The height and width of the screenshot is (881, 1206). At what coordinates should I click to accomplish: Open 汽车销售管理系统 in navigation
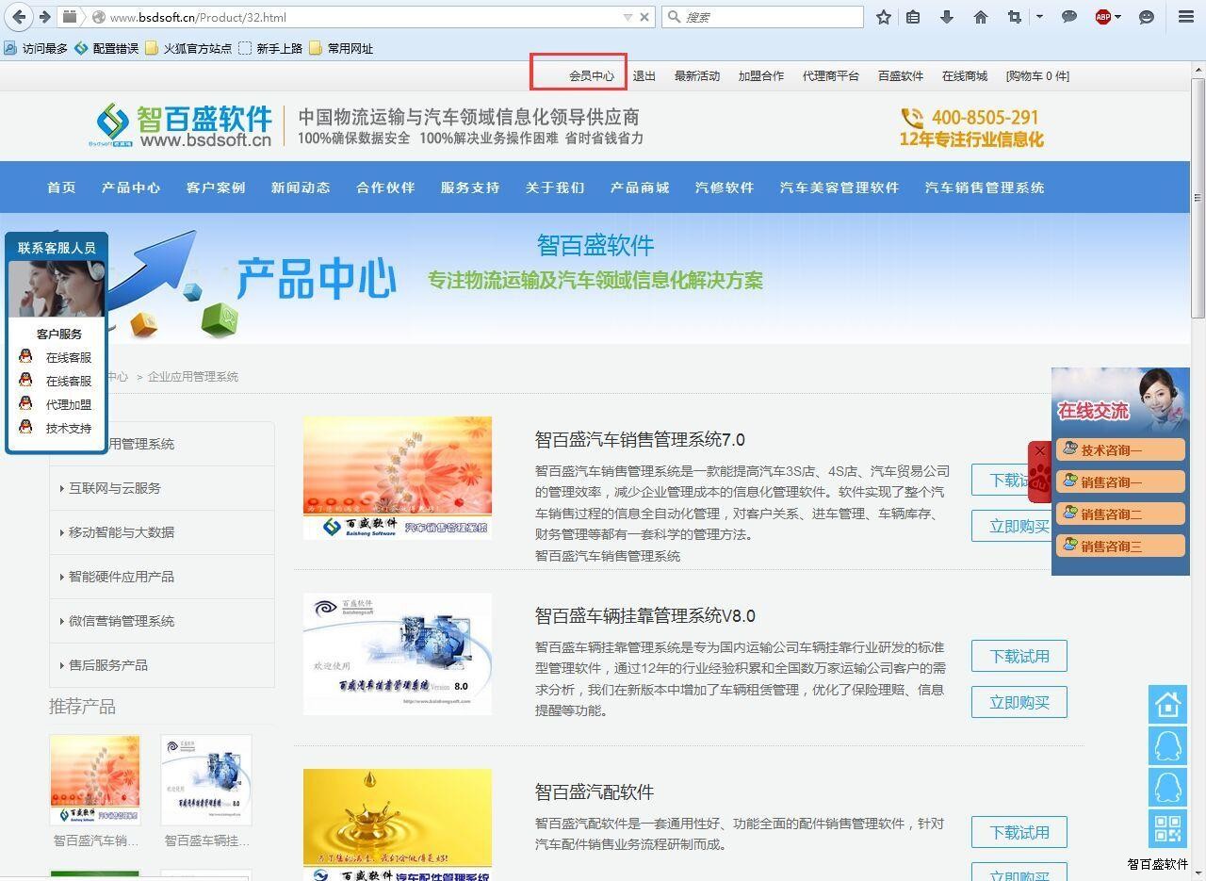pos(985,188)
